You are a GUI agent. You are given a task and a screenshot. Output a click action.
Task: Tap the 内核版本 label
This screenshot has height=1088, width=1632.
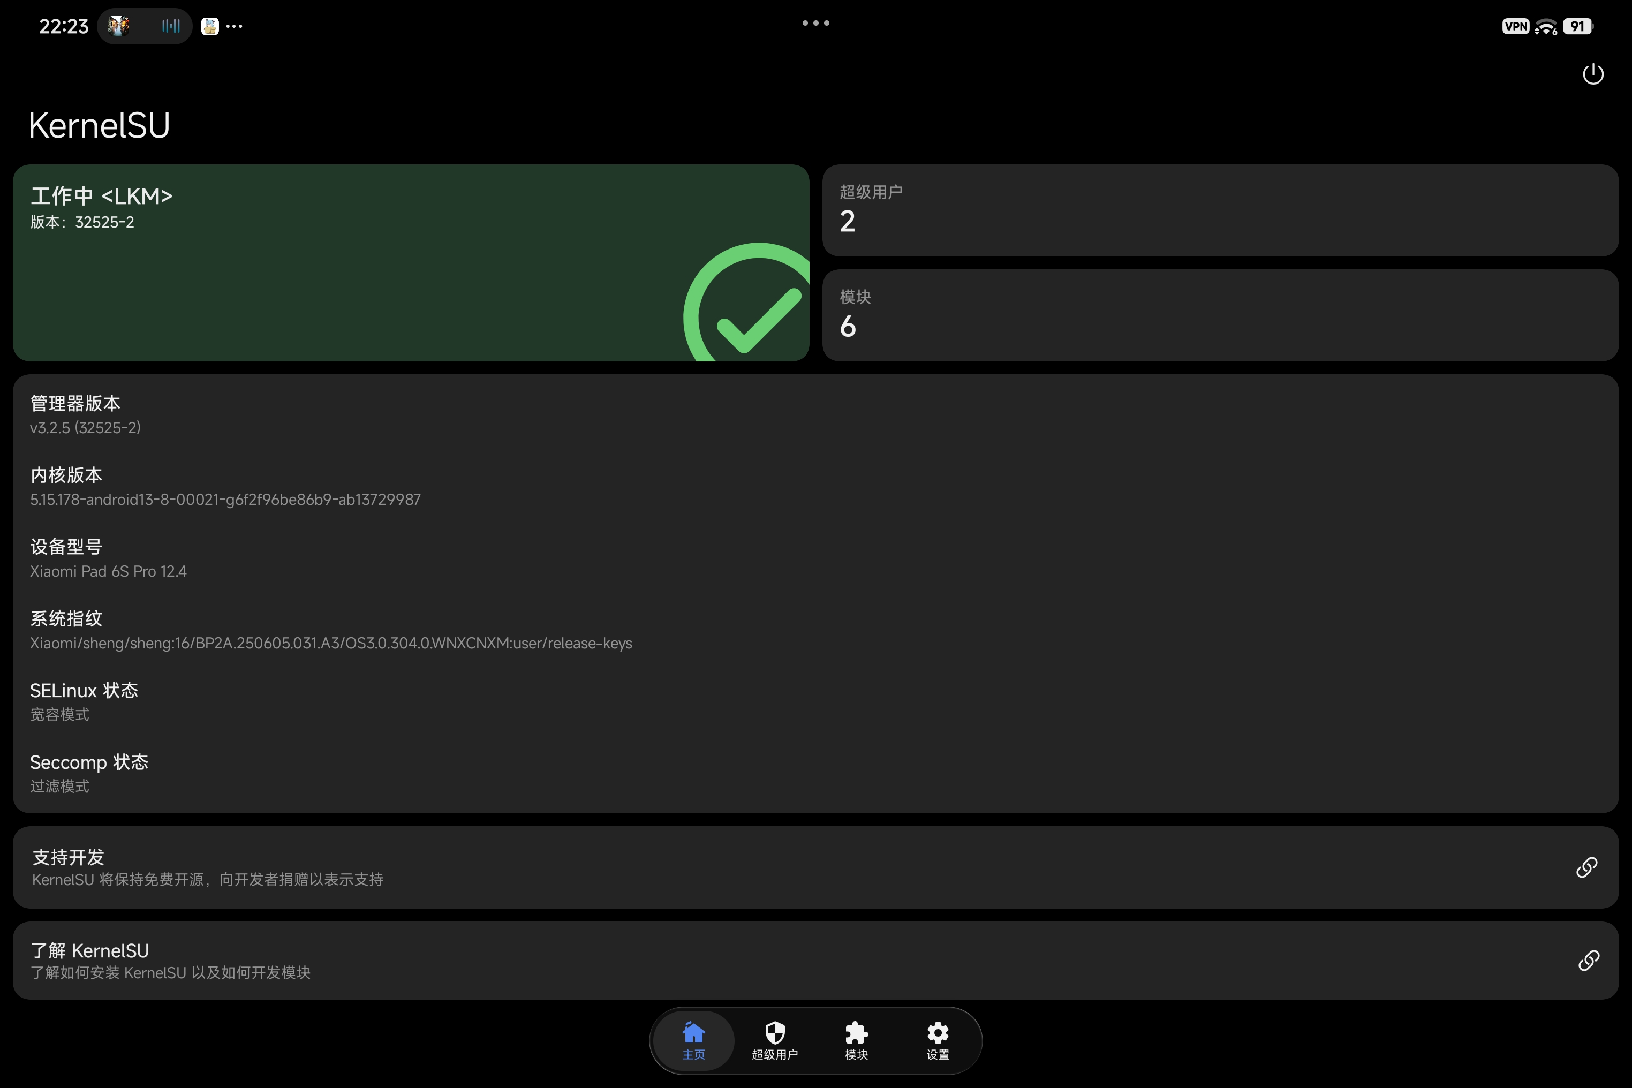pos(66,475)
